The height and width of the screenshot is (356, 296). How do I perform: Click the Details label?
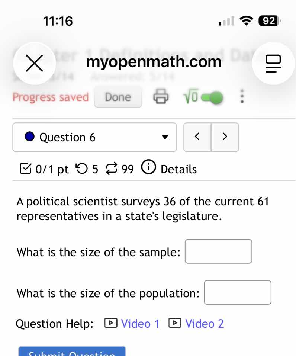(179, 169)
